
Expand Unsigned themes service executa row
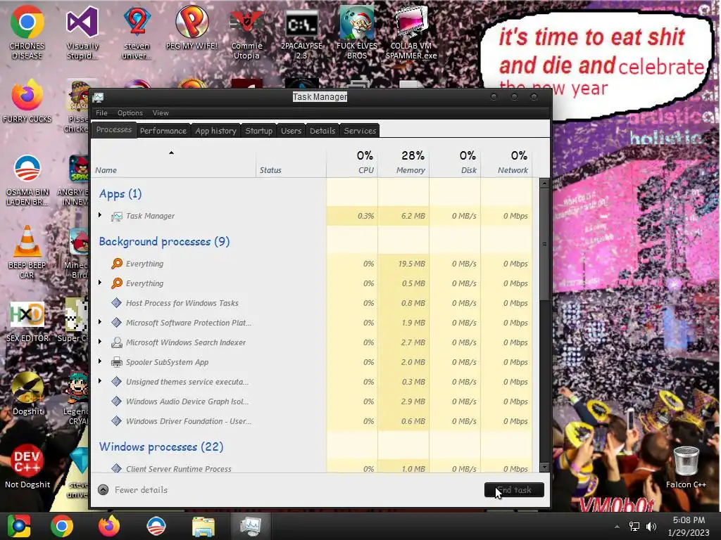coord(100,380)
